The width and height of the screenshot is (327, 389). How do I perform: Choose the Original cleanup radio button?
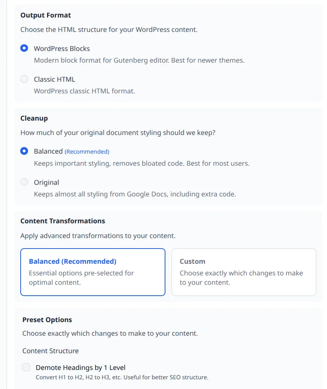tap(24, 182)
